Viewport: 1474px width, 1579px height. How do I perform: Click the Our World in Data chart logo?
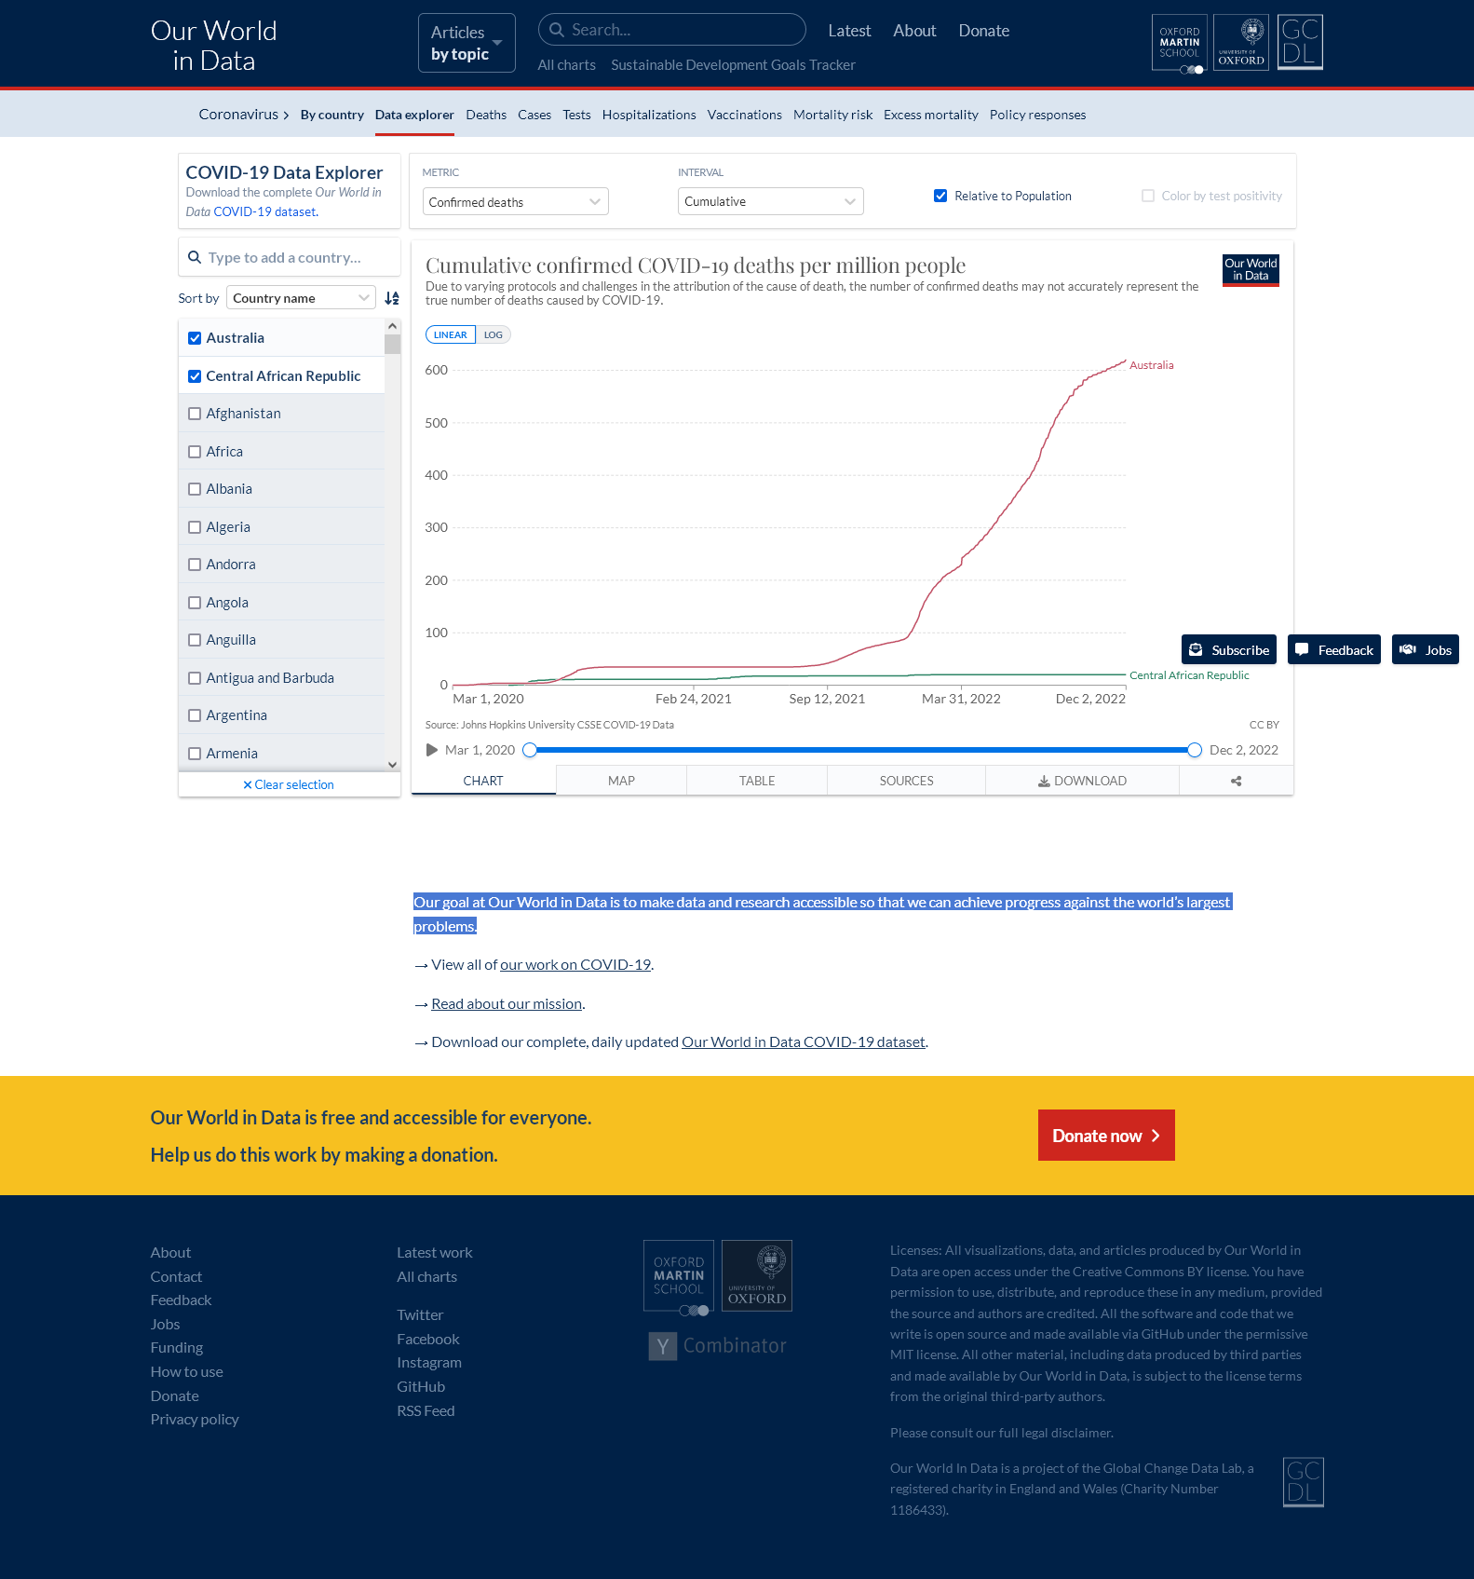[x=1251, y=270]
